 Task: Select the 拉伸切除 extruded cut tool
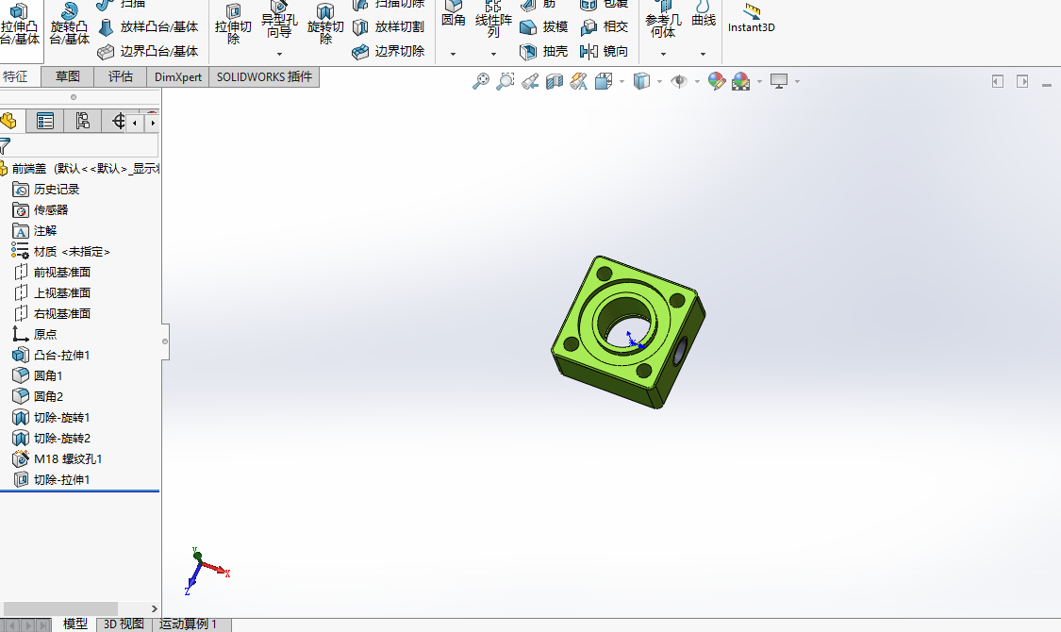point(233,25)
